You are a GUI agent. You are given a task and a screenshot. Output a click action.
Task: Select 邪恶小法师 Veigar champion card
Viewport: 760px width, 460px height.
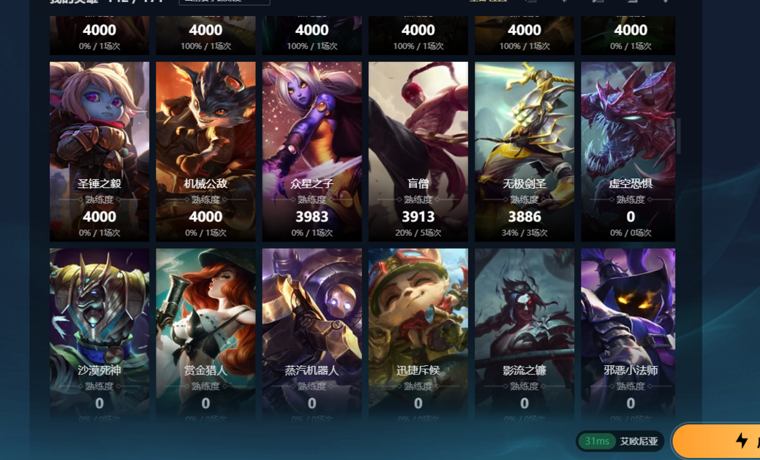[628, 334]
